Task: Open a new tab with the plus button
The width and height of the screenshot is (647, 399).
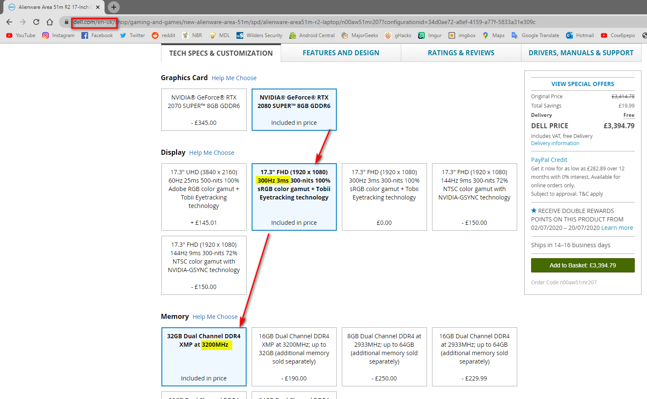Action: click(114, 7)
